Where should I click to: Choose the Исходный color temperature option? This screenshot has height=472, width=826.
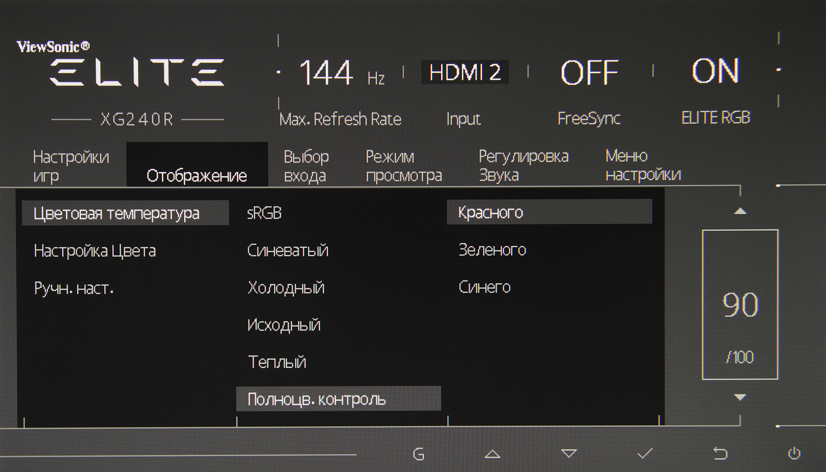[x=284, y=325]
